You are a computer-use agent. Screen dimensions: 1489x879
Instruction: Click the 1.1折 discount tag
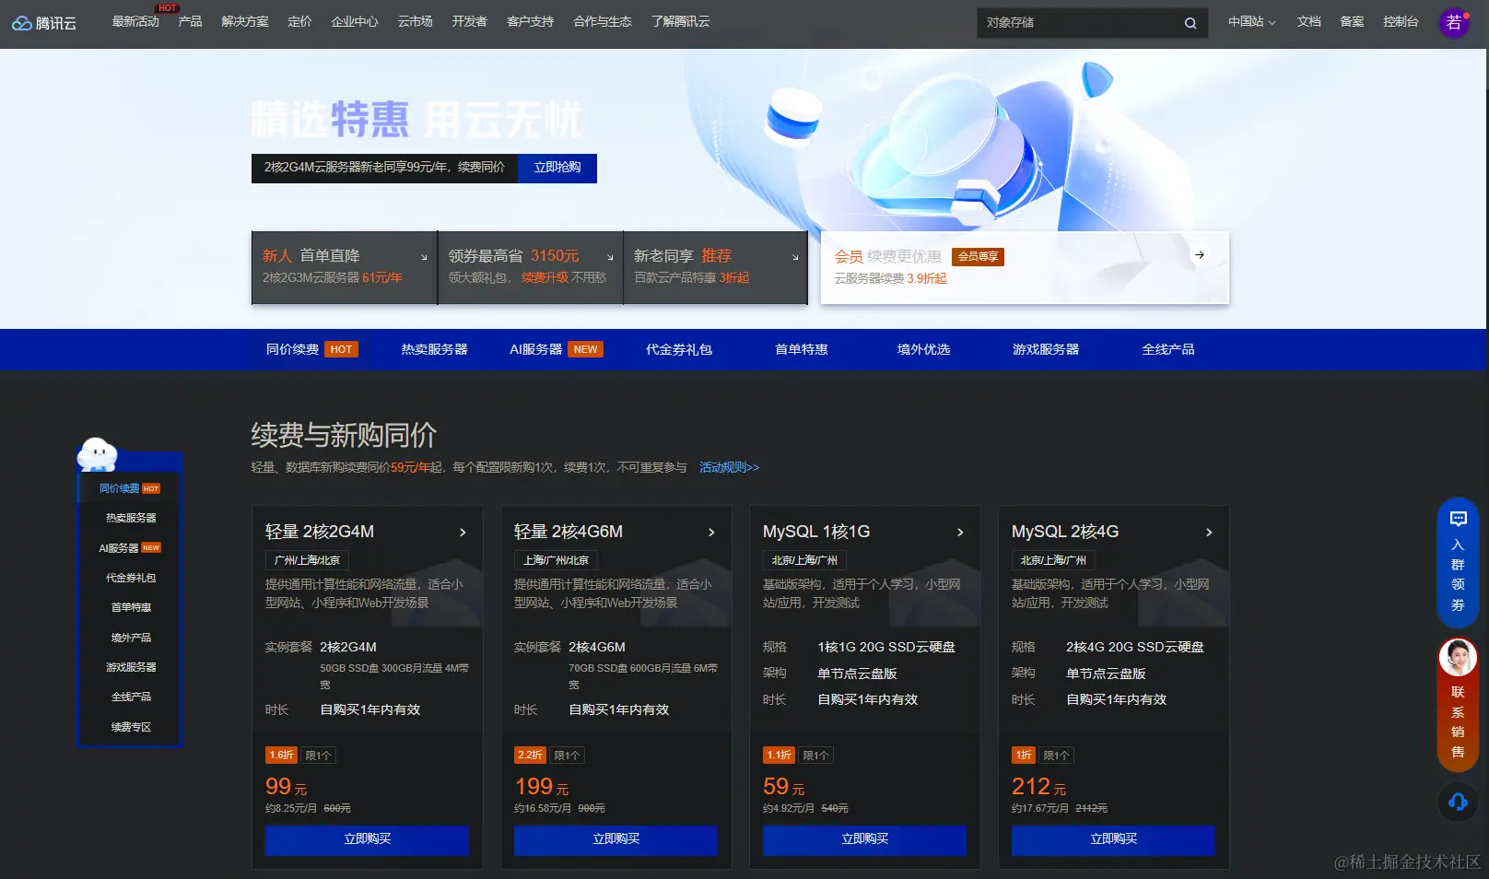click(x=779, y=756)
